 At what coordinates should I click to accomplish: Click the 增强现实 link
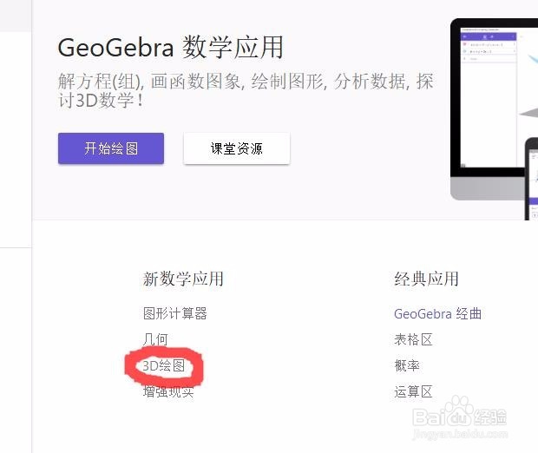(168, 391)
